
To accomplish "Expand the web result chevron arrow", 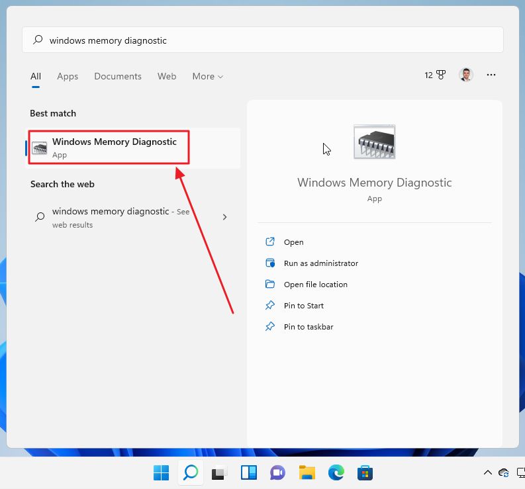I will [224, 217].
